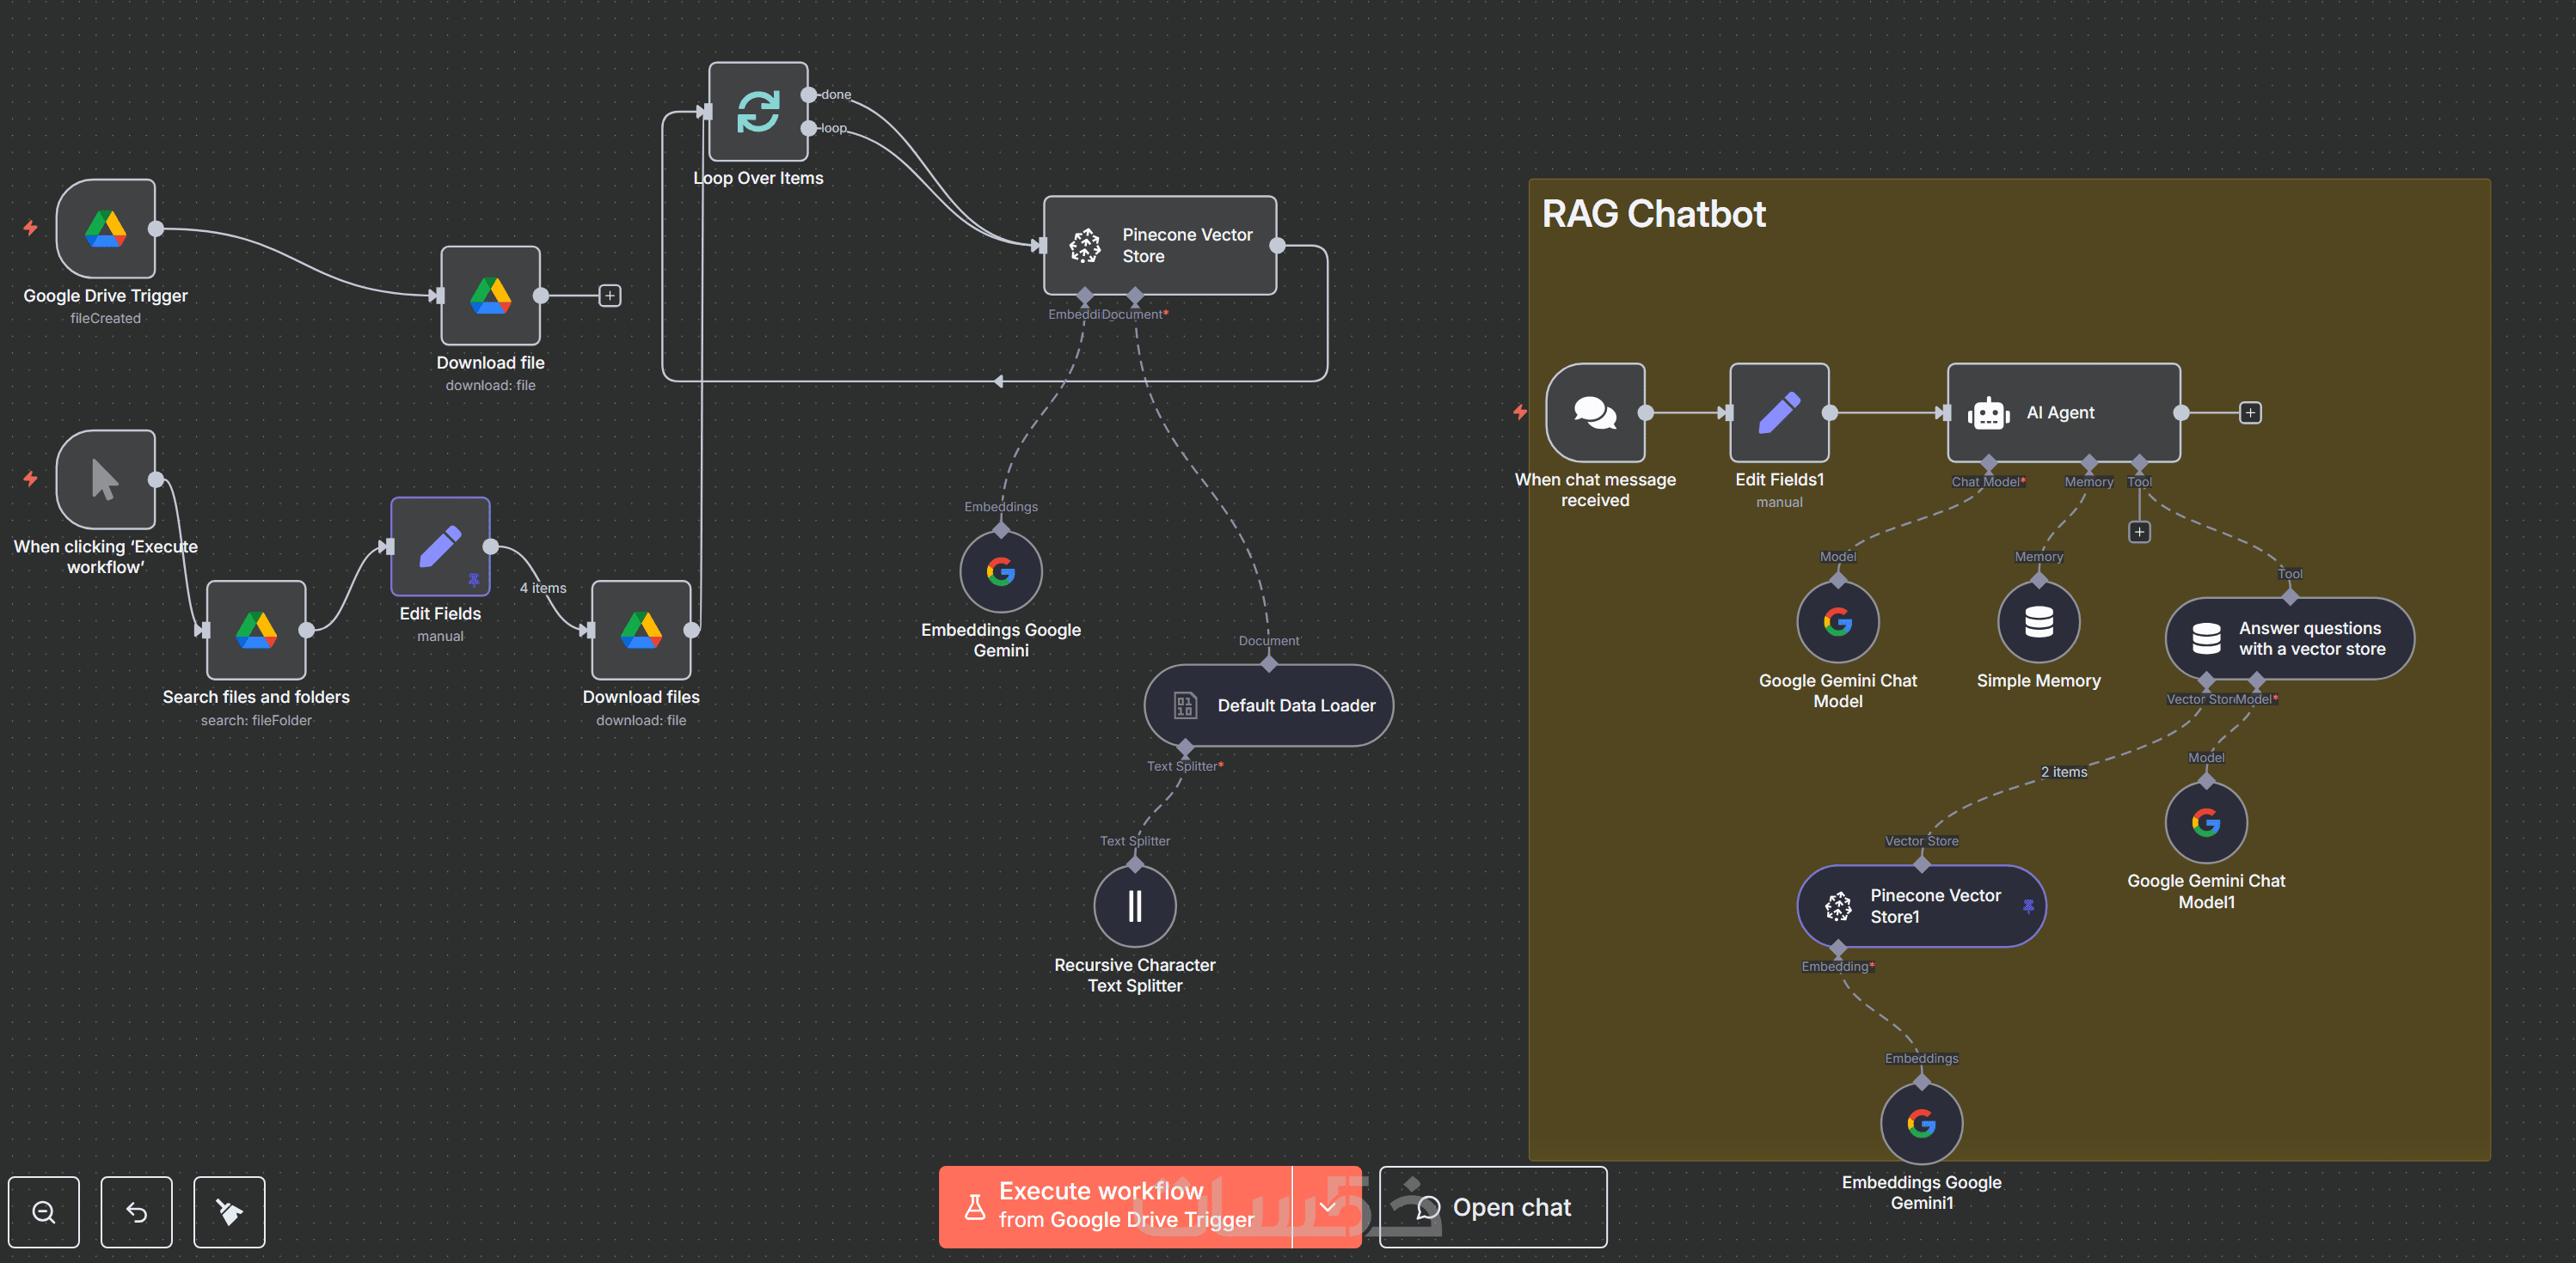Screen dimensions: 2576x1263
Task: Select the RAG Chatbot sticky note title
Action: tap(1653, 214)
